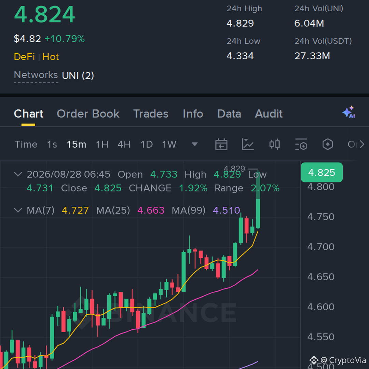Select the 1H interval
The width and height of the screenshot is (369, 369).
click(x=102, y=144)
